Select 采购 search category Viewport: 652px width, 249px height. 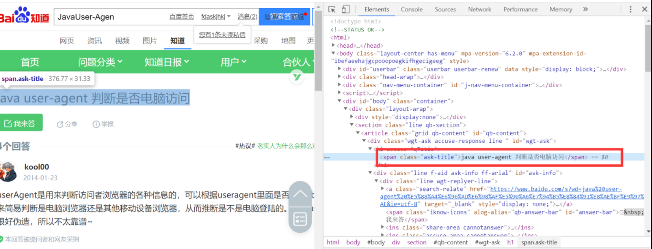261,40
